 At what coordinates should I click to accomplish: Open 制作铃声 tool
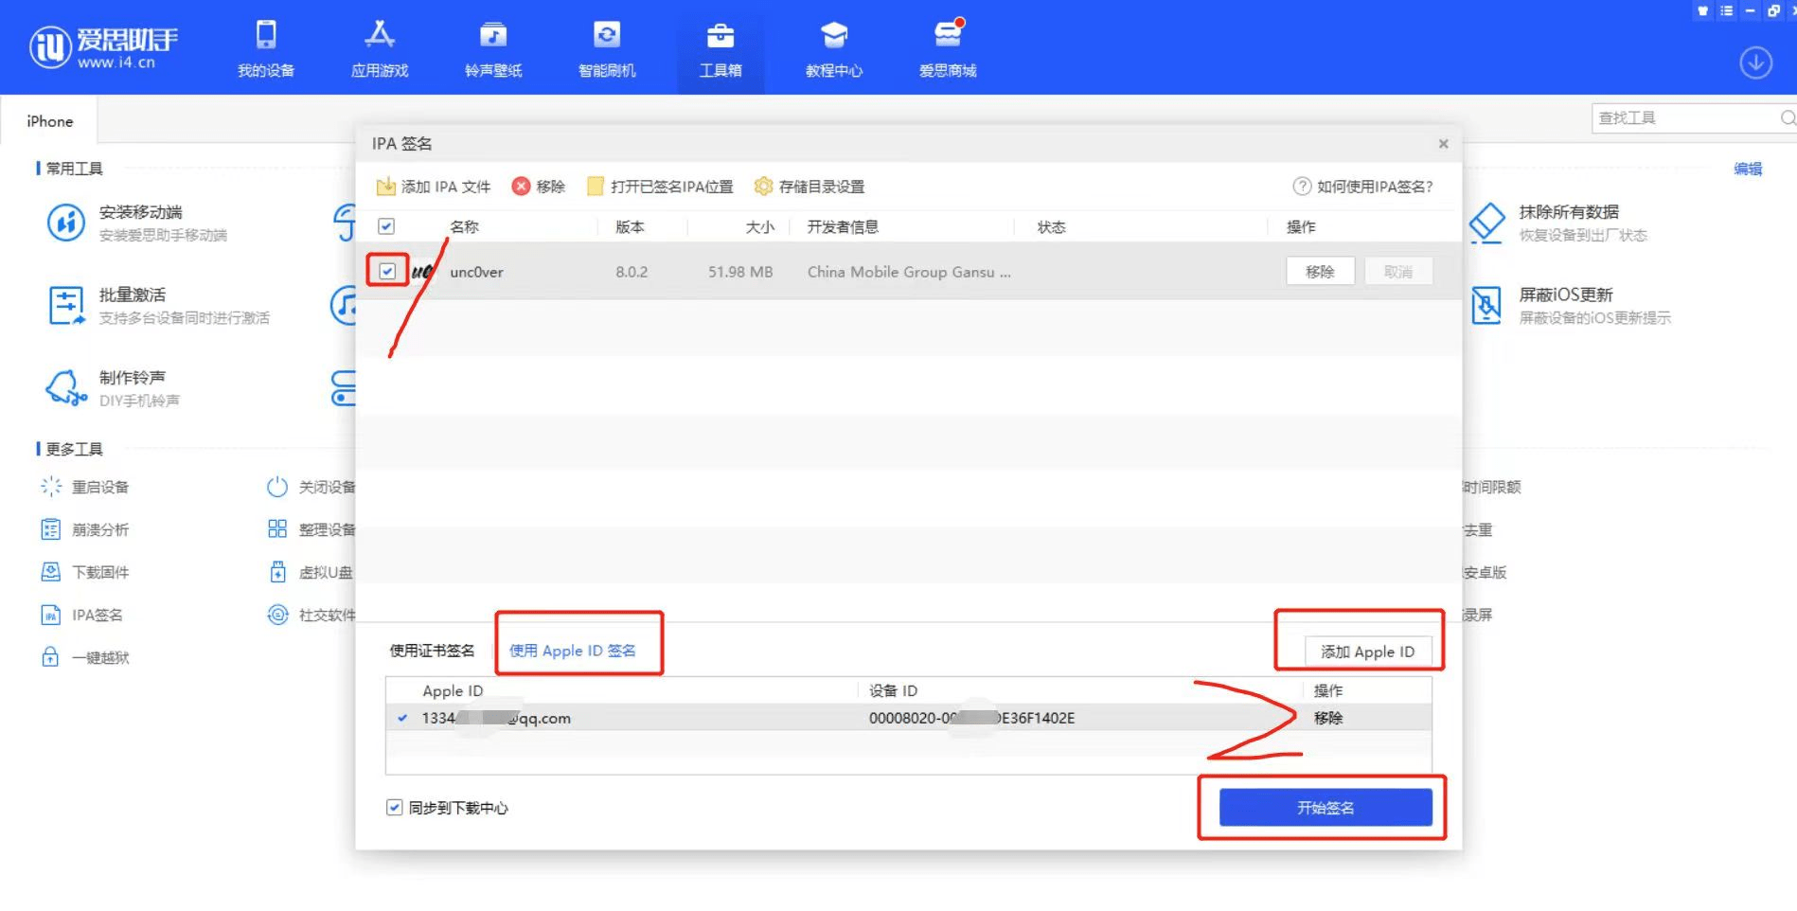click(x=113, y=388)
